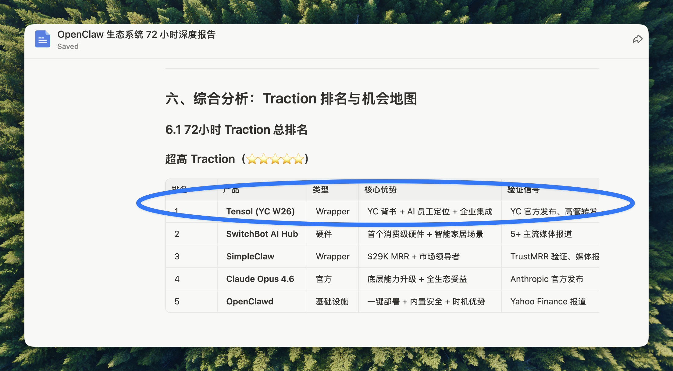Select the Tensol (YC W26) cell
Image resolution: width=673 pixels, height=371 pixels.
tap(260, 211)
